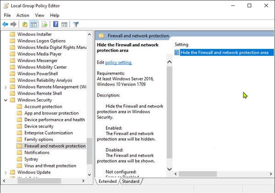Screen dimensions: 275x193
Task: Select App and browser protection folder
Action: tap(51, 113)
